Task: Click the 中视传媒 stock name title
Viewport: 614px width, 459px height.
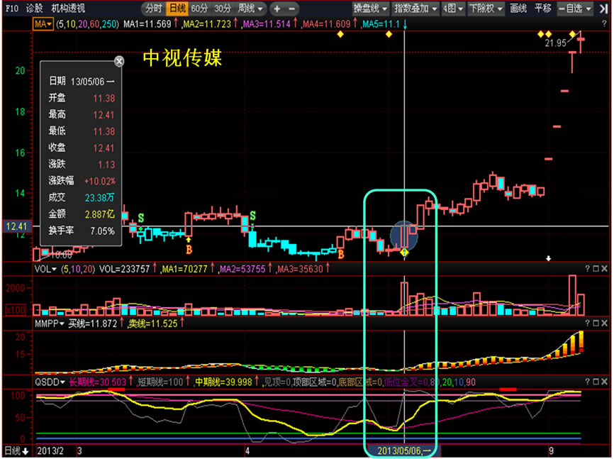Action: pos(182,57)
